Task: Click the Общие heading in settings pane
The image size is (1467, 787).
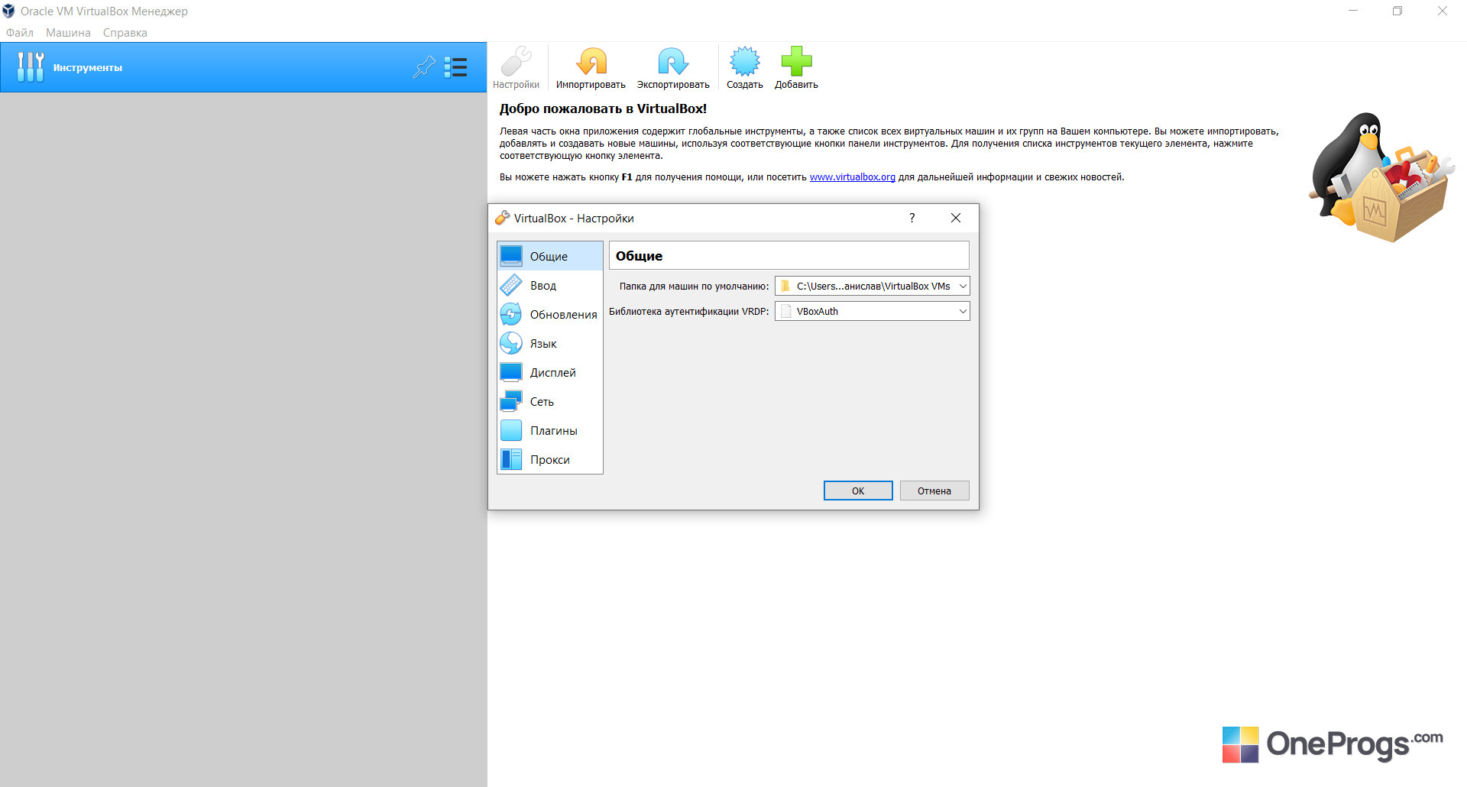Action: click(x=639, y=256)
